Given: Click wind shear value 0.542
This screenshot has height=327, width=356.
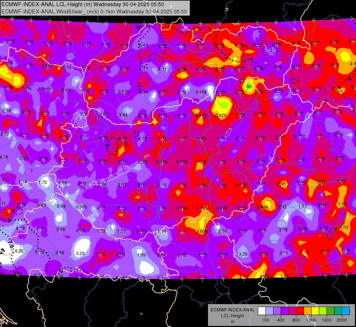Looking at the screenshot, I should [346, 274].
